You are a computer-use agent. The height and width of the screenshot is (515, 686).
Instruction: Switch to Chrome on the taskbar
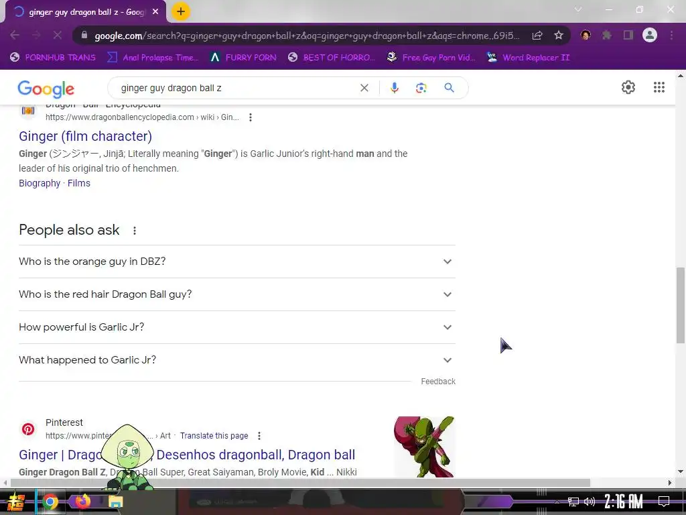tap(50, 502)
